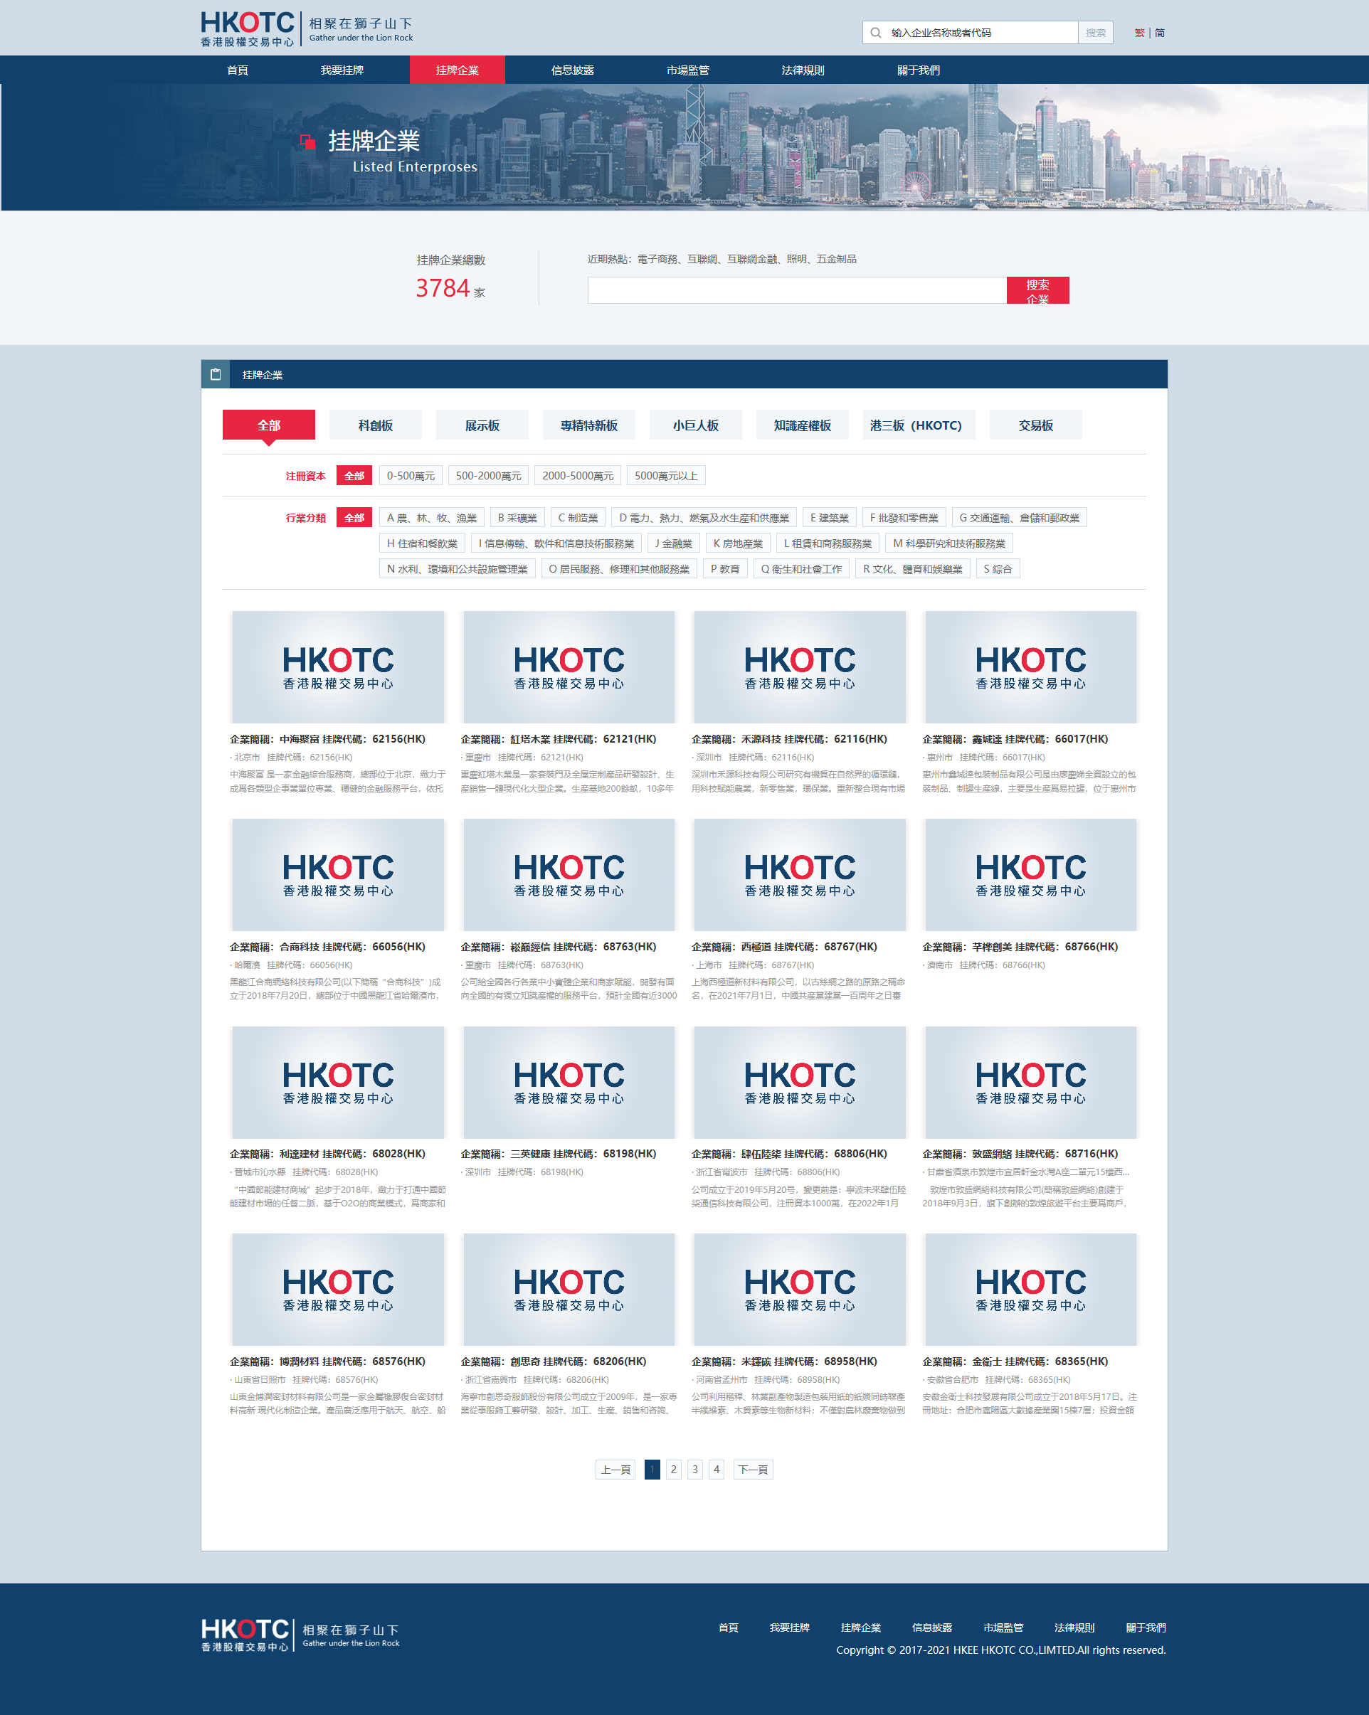Viewport: 1369px width, 1715px height.
Task: Click into the large enterprise search input
Action: [x=797, y=290]
